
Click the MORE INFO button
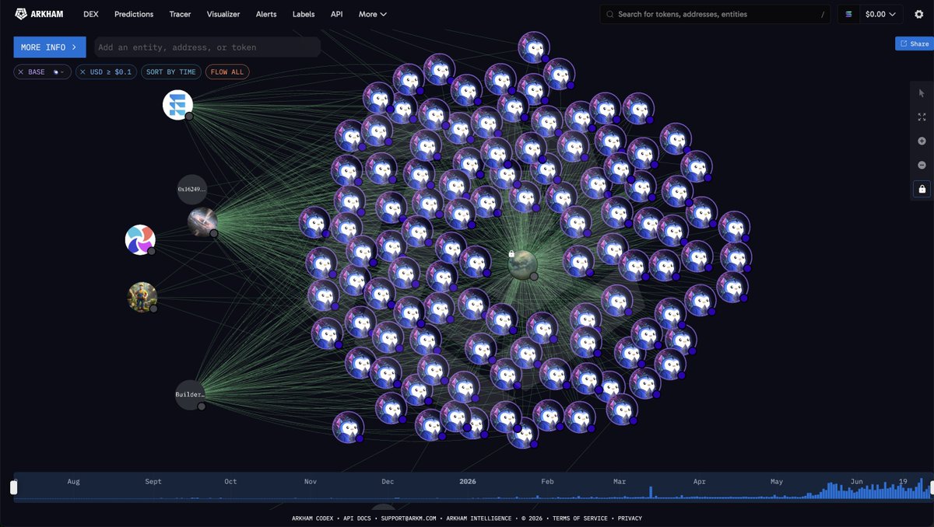tap(50, 47)
